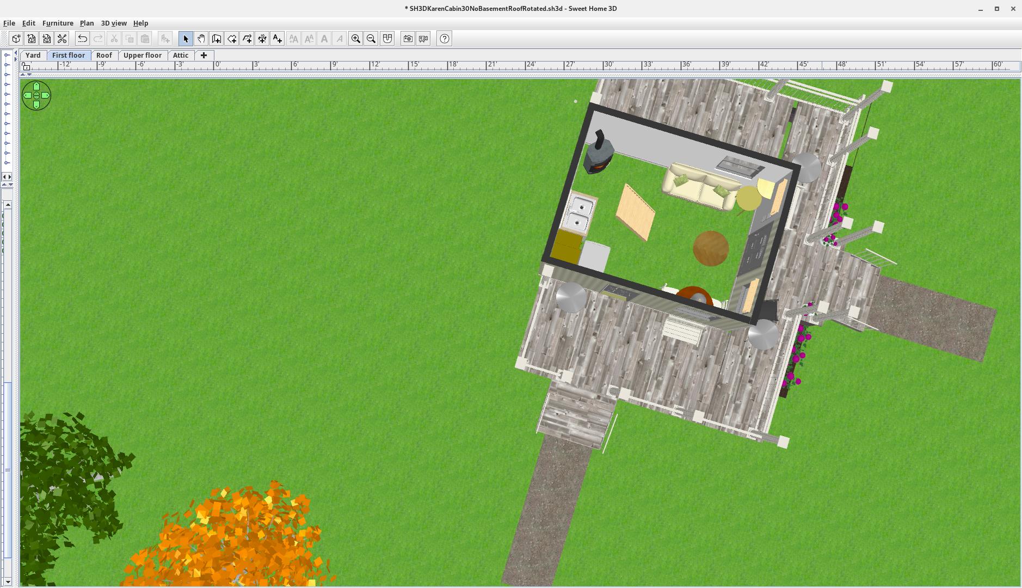
Task: Toggle the plan lock icon
Action: pos(26,66)
